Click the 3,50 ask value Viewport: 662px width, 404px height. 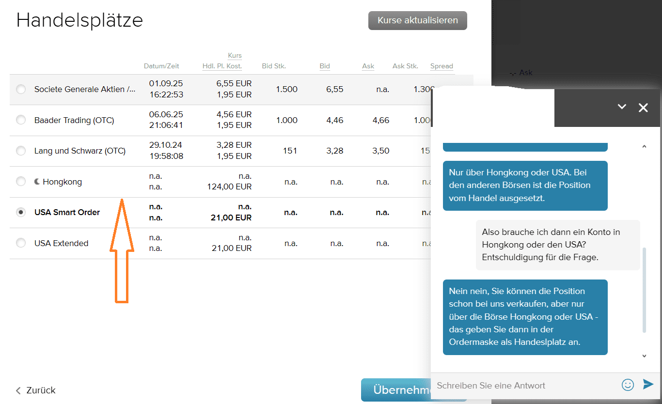pyautogui.click(x=381, y=151)
